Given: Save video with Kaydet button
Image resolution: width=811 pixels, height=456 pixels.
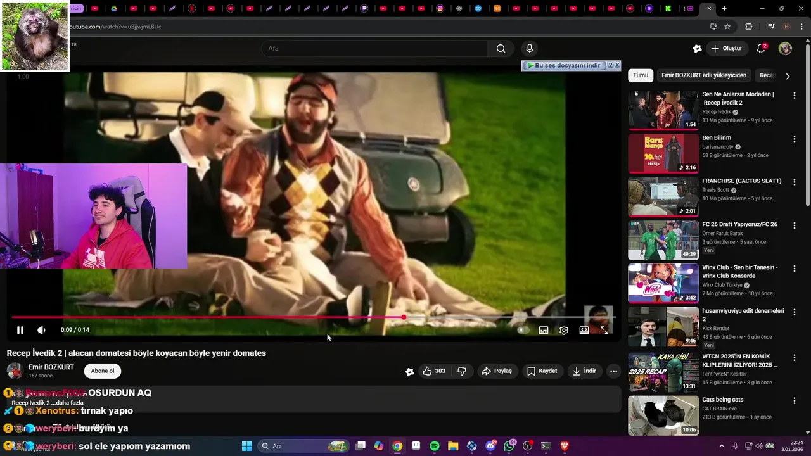Looking at the screenshot, I should [542, 371].
